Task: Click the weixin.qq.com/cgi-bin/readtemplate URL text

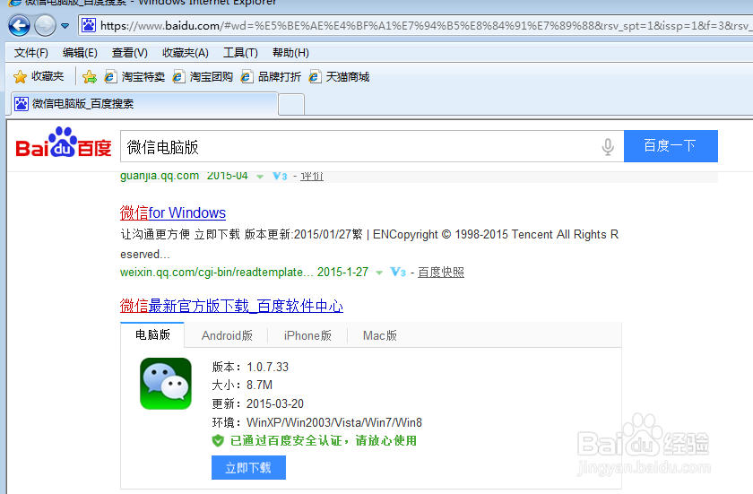Action: coord(217,273)
